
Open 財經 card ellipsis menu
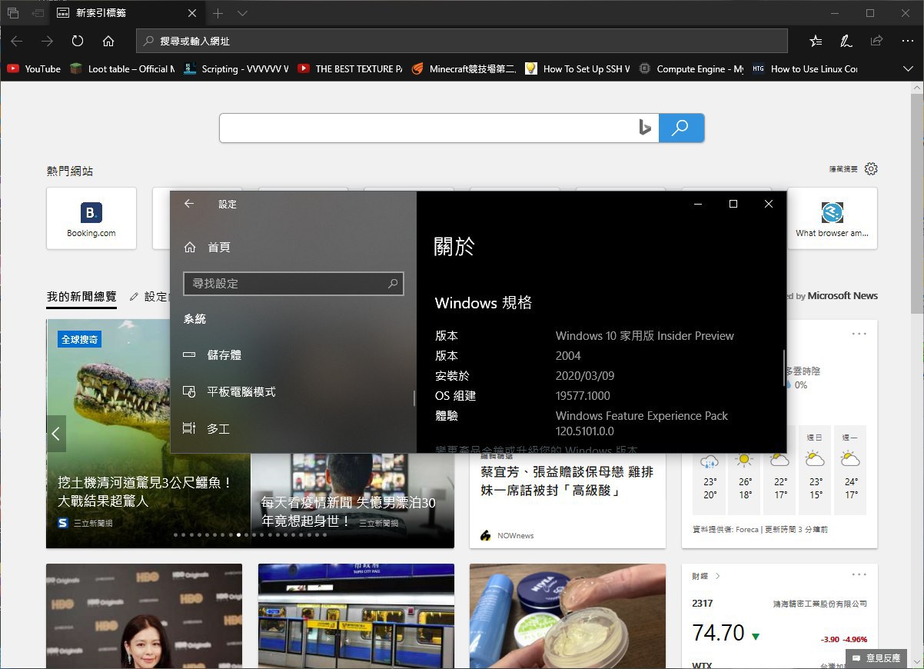tap(859, 576)
